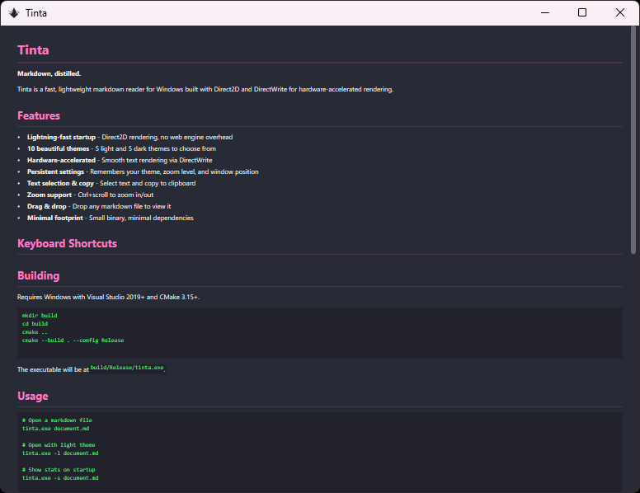Click the "mkdir build" code line
This screenshot has width=640, height=493.
pos(40,316)
